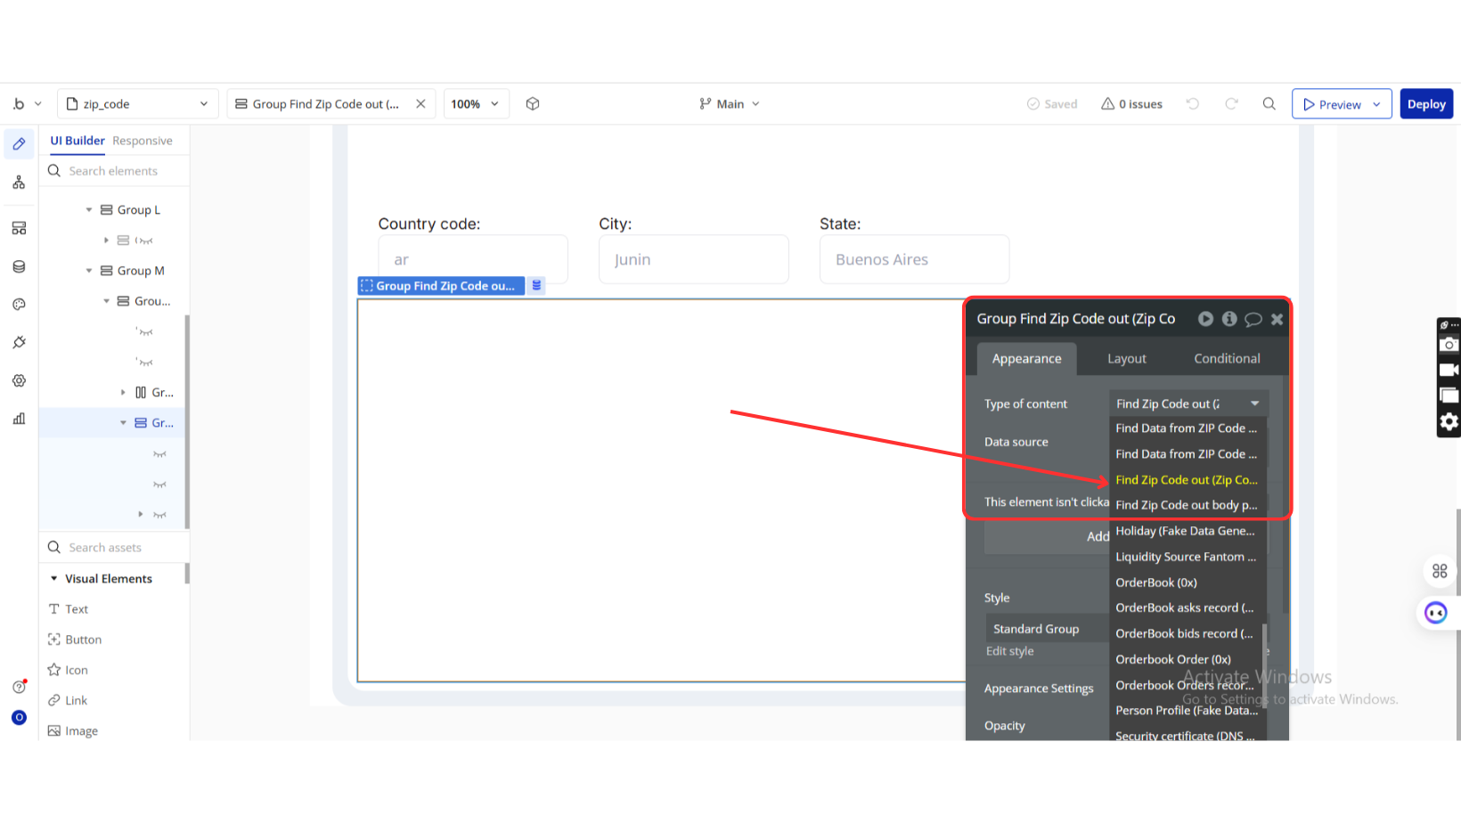The width and height of the screenshot is (1461, 823).
Task: Toggle visibility of the element under Group L
Action: 144,240
